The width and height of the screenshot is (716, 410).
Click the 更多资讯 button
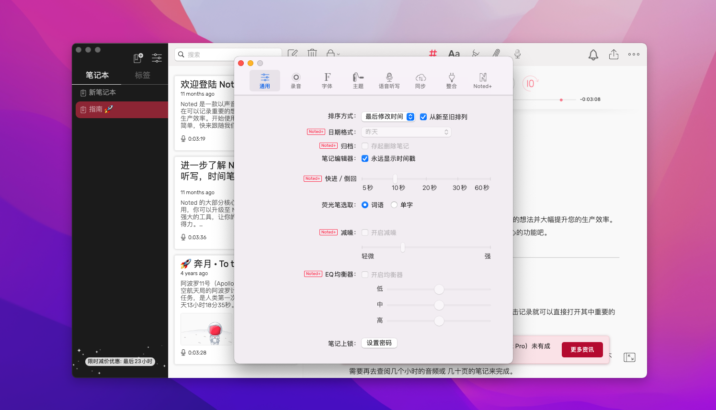(582, 350)
